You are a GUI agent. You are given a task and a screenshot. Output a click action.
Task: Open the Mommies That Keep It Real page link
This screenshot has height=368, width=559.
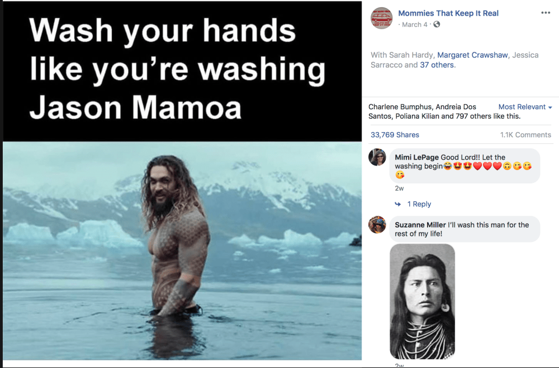tap(448, 13)
